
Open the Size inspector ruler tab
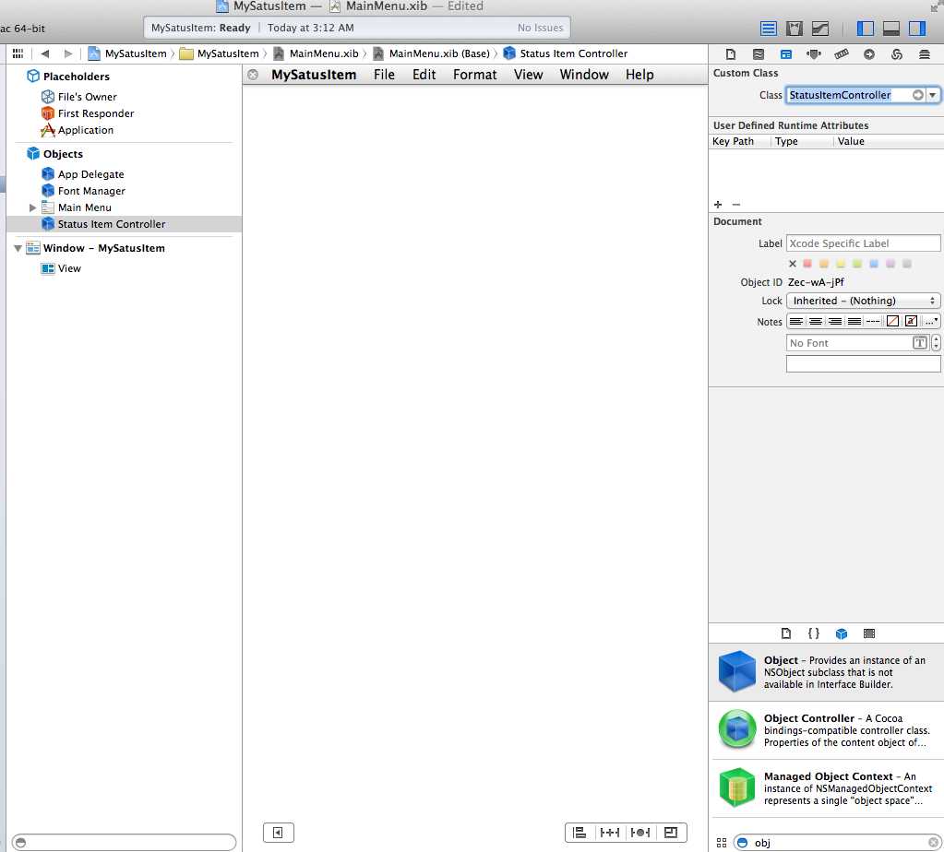pyautogui.click(x=841, y=54)
